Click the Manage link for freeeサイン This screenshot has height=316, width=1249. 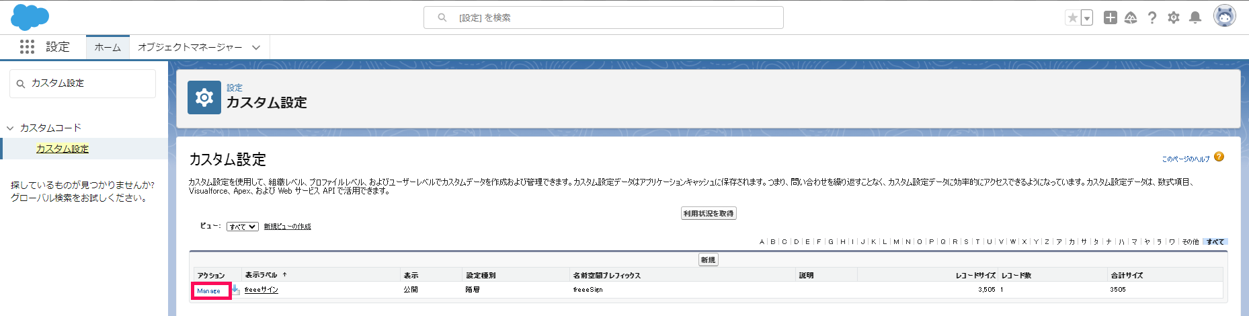(208, 290)
